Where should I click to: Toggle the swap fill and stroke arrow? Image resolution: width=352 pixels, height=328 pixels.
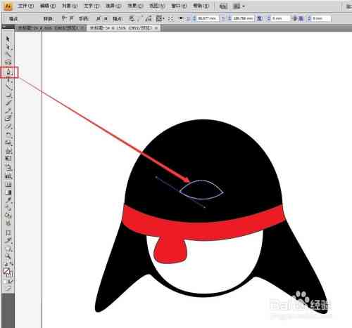tap(11, 264)
